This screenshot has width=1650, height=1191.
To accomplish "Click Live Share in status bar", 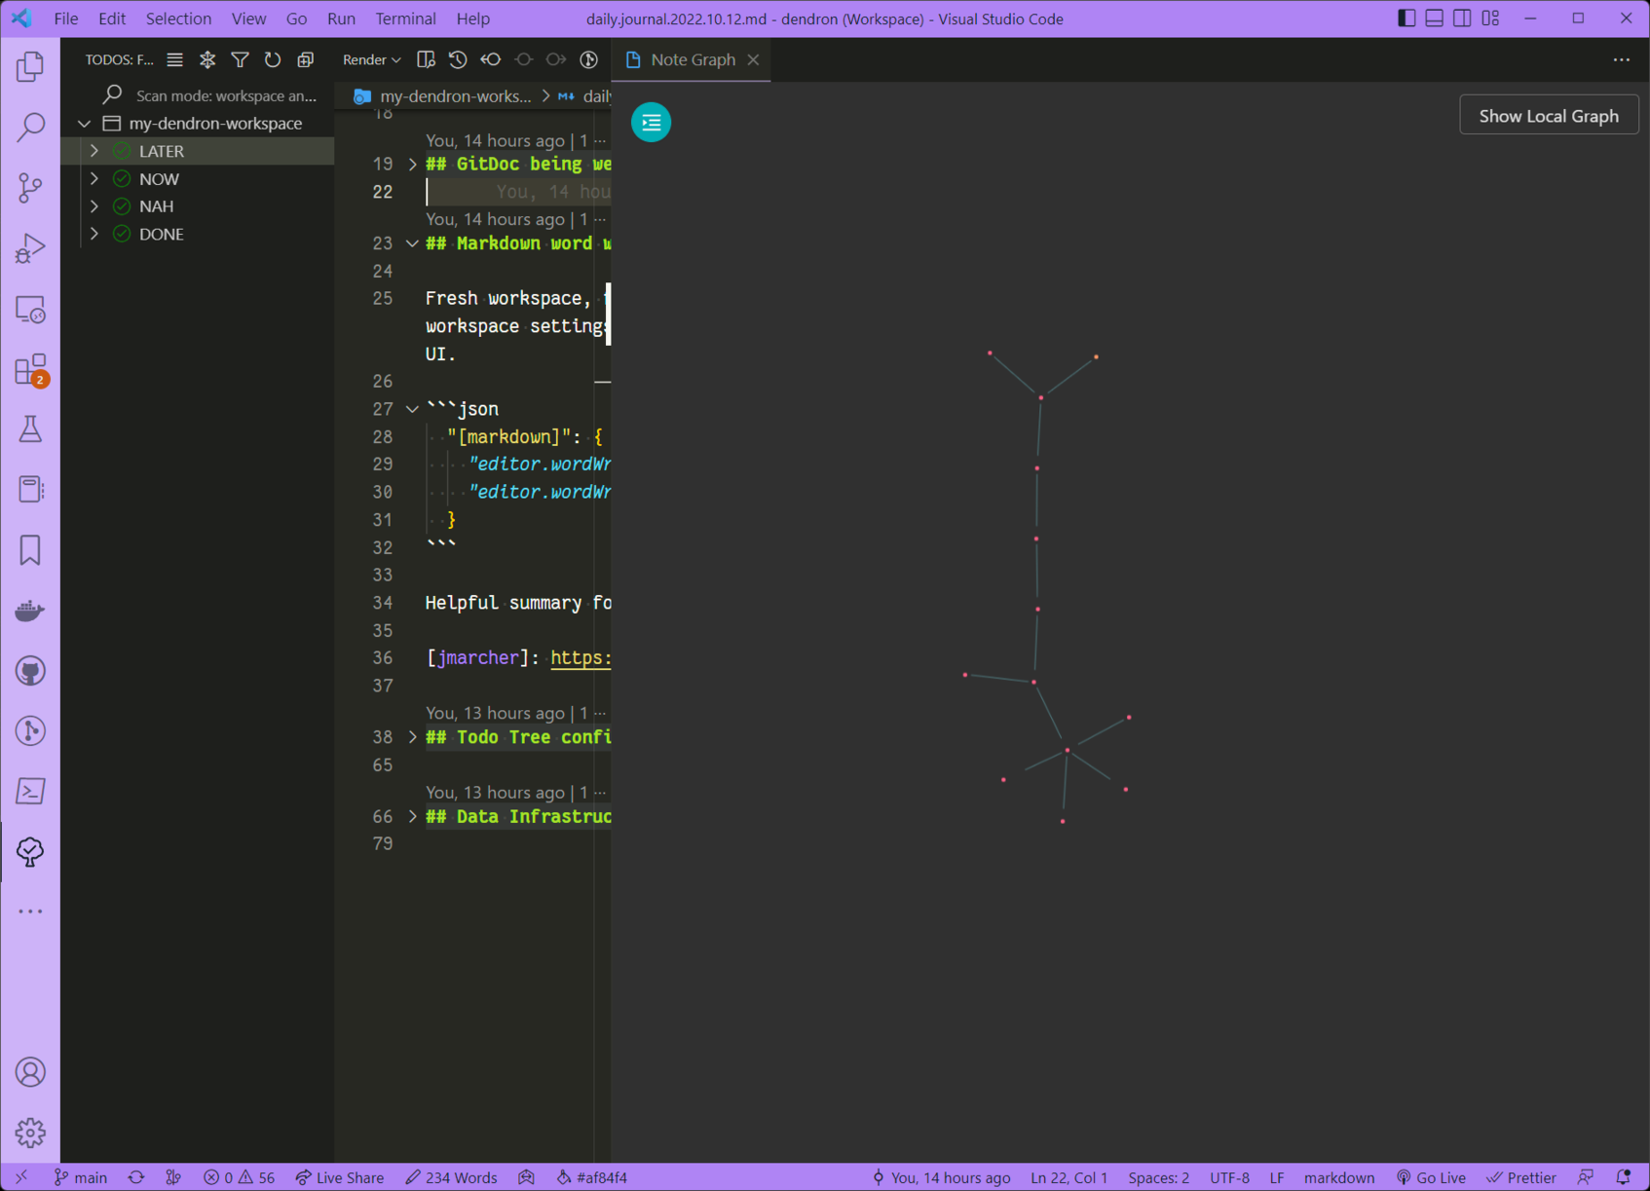I will (340, 1177).
